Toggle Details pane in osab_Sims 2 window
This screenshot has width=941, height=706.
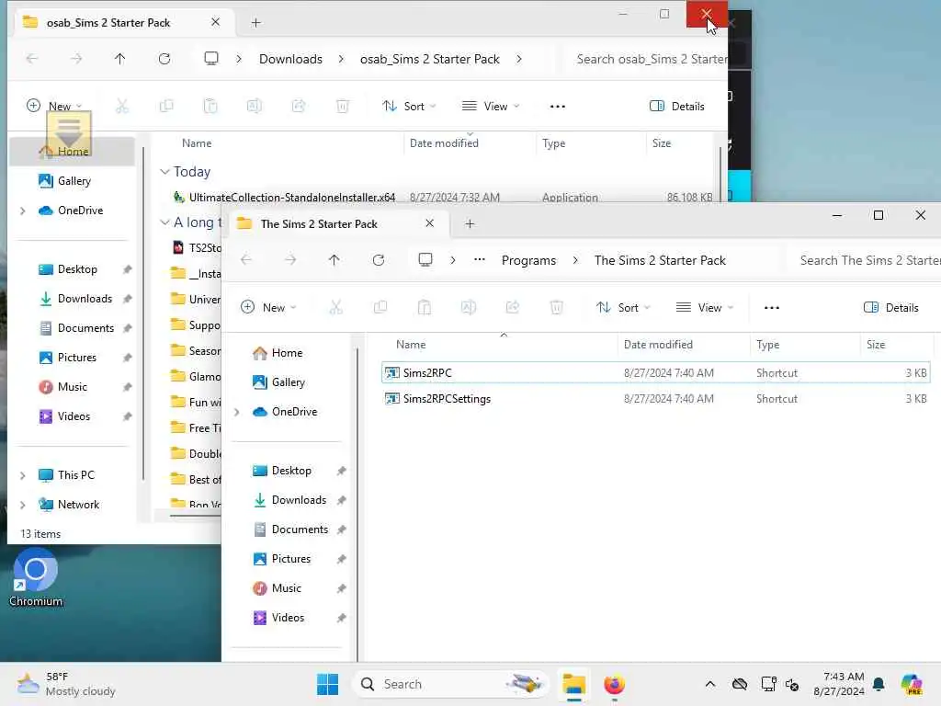(677, 107)
